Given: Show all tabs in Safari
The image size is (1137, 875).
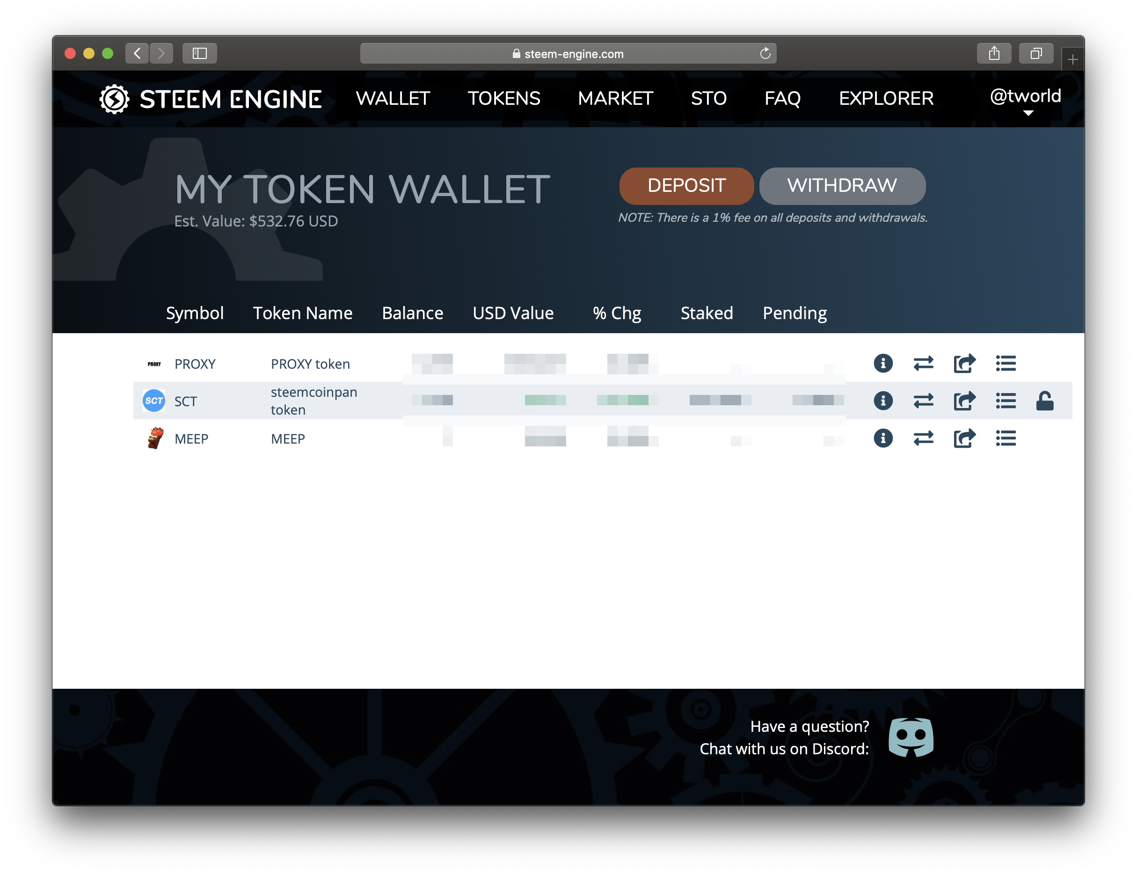Looking at the screenshot, I should click(1036, 54).
